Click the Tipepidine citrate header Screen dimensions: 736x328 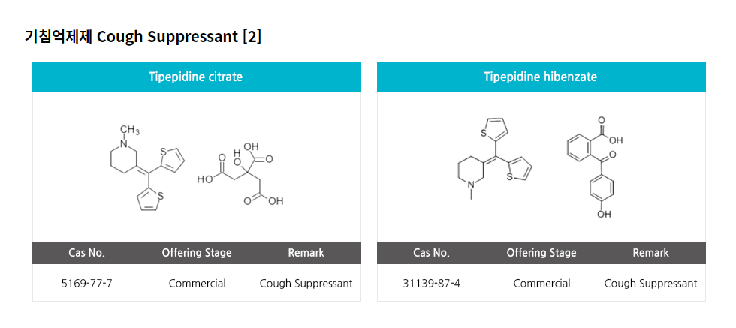(196, 77)
